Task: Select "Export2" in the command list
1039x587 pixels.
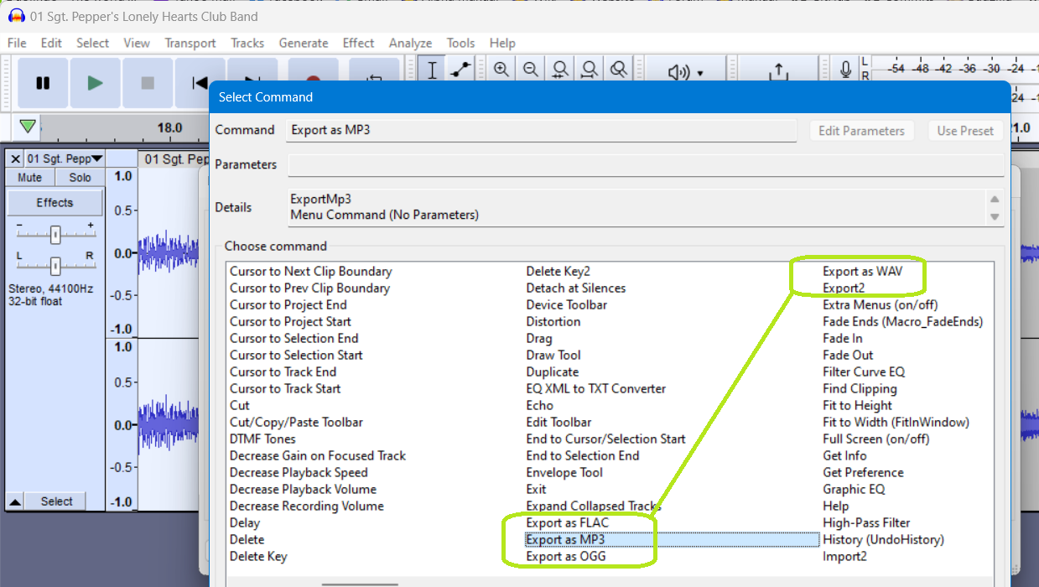Action: pyautogui.click(x=844, y=288)
